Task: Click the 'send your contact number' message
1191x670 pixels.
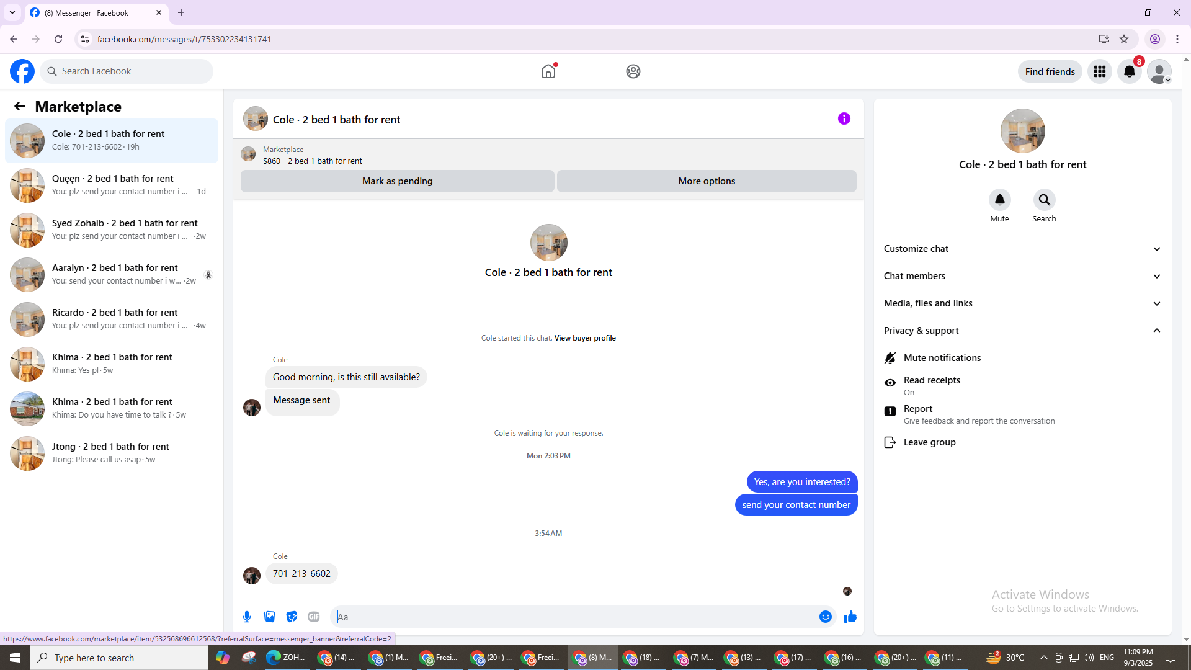Action: point(796,505)
